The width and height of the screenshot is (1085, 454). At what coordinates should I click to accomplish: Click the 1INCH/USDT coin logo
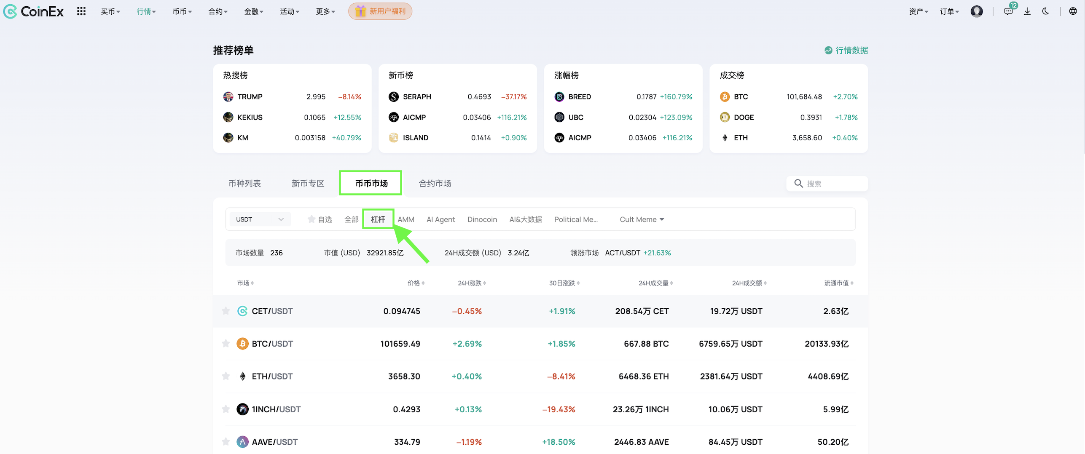[242, 409]
